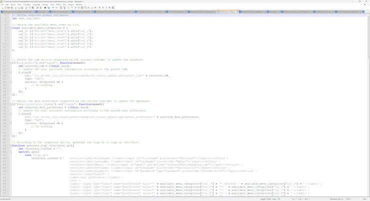Click the Paste toolbar icon
Screen dimensions: 370x201
coord(33,7)
